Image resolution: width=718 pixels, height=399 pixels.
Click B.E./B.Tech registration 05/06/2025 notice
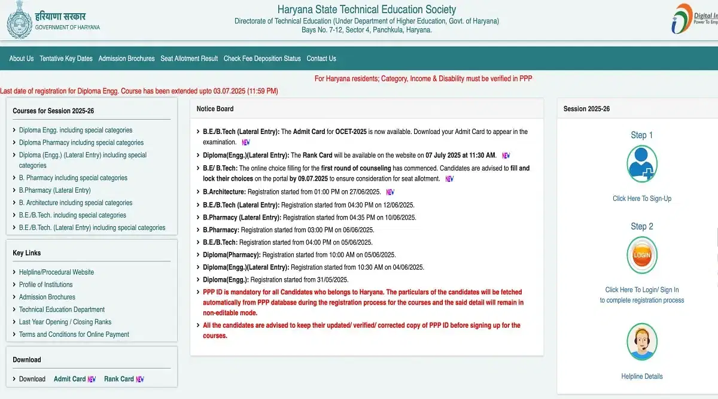click(288, 242)
